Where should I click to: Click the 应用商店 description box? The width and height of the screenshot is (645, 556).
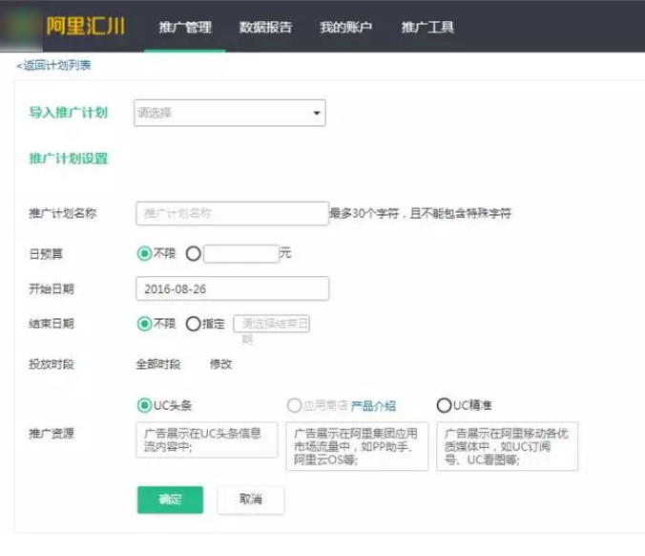357,446
